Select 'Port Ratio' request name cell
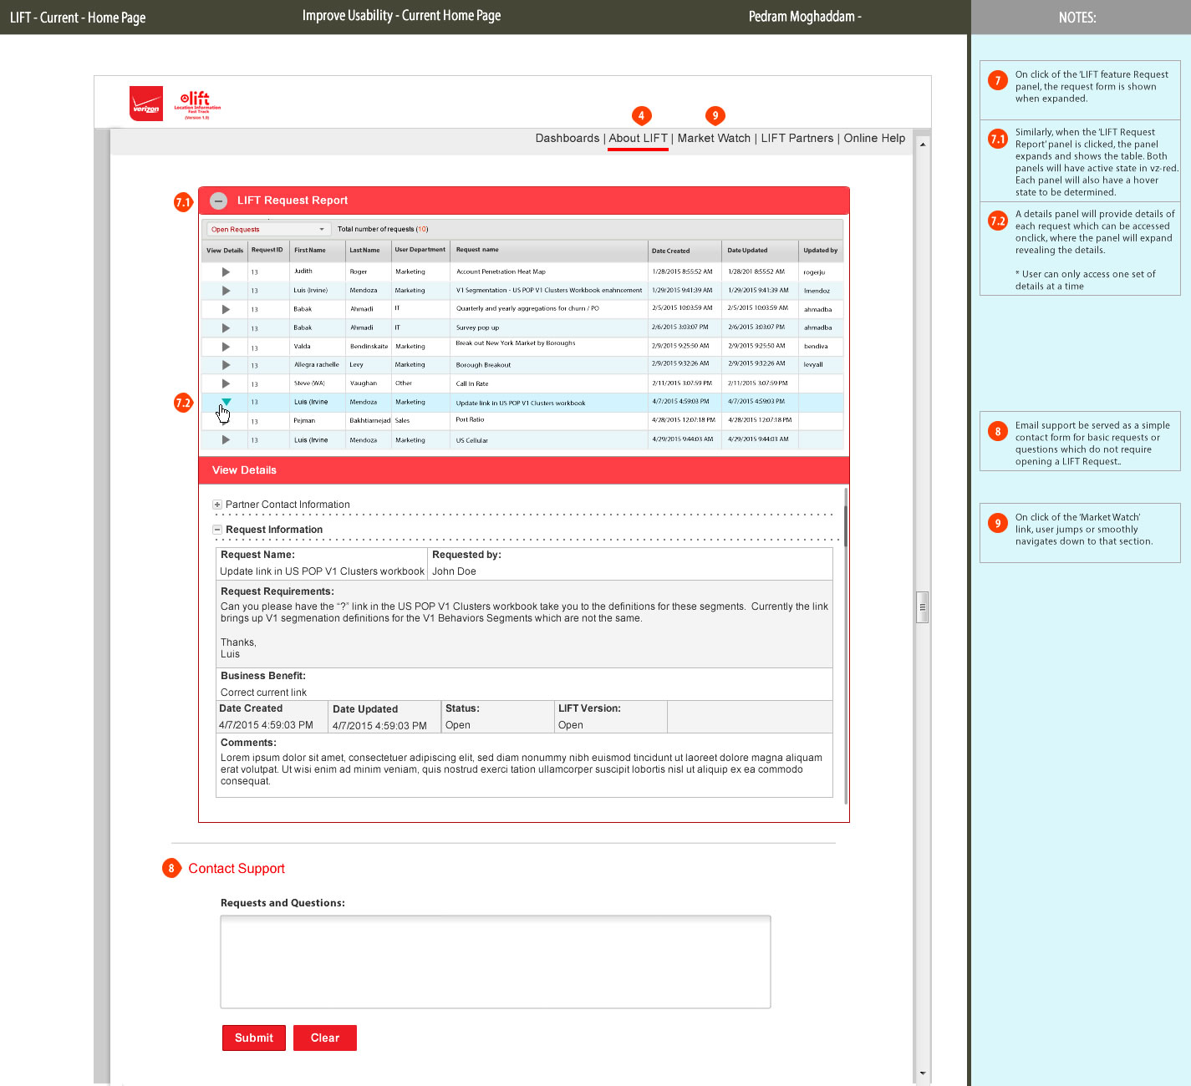 click(x=470, y=420)
